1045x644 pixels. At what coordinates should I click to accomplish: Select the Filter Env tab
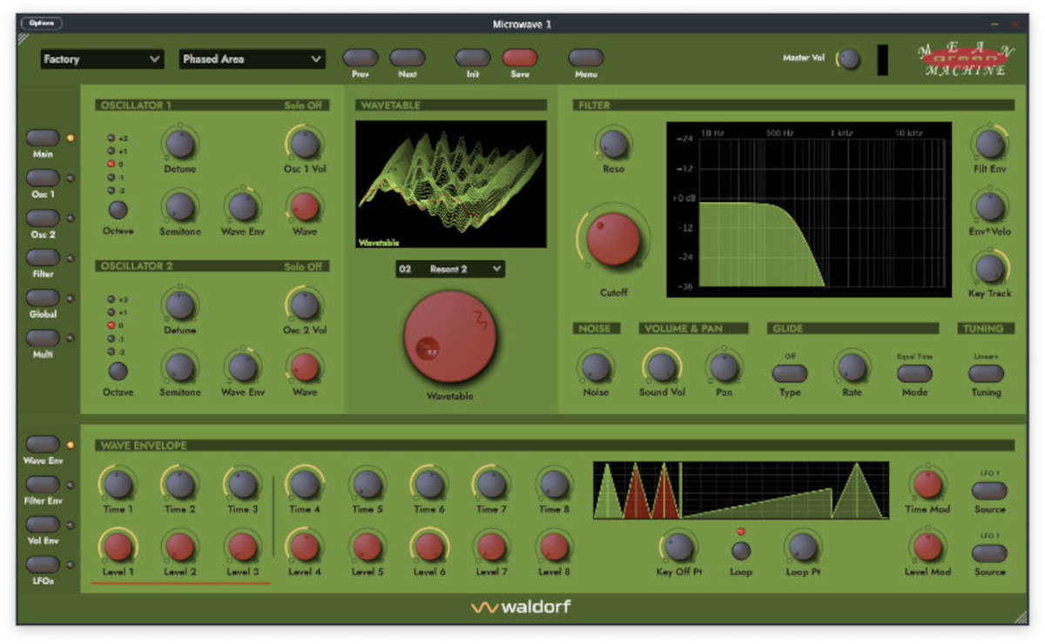(x=43, y=485)
